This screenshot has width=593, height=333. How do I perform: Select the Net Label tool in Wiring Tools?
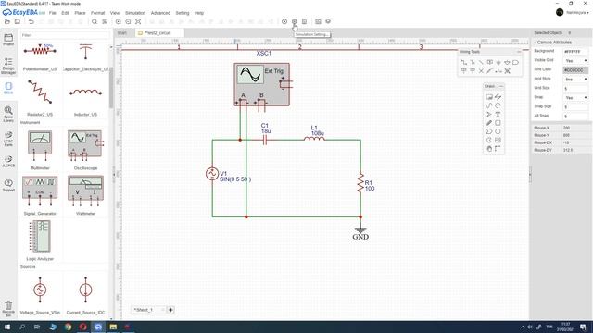(490, 62)
